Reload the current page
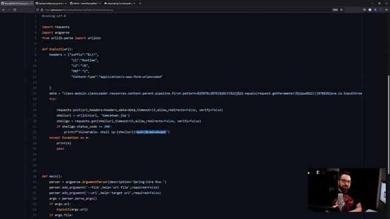The height and width of the screenshot is (219, 390). pos(15,10)
